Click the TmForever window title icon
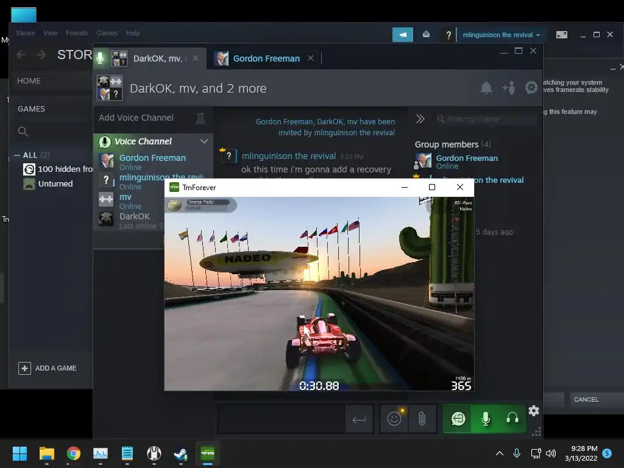This screenshot has height=468, width=624. [174, 187]
